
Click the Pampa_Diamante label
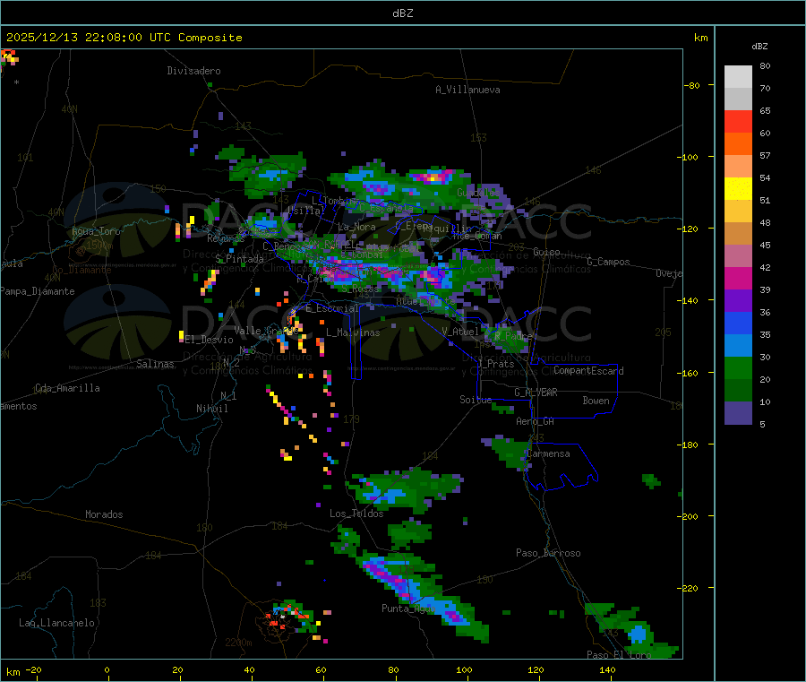[38, 291]
